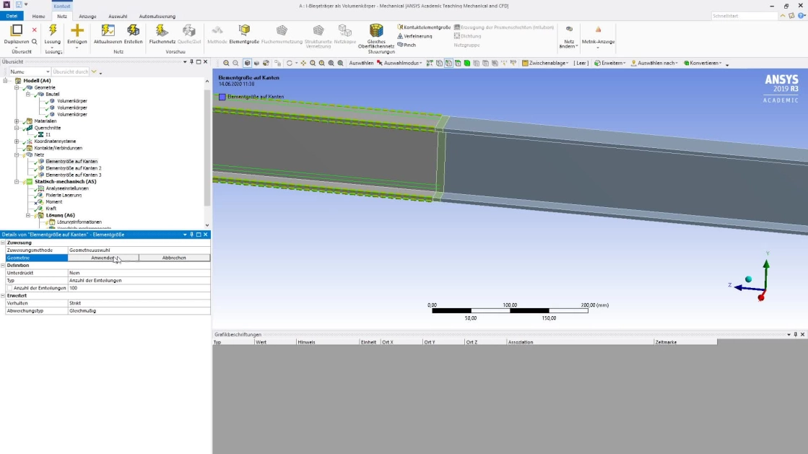Click the rotate view icon in graphics toolbar
The height and width of the screenshot is (454, 808).
(x=290, y=63)
